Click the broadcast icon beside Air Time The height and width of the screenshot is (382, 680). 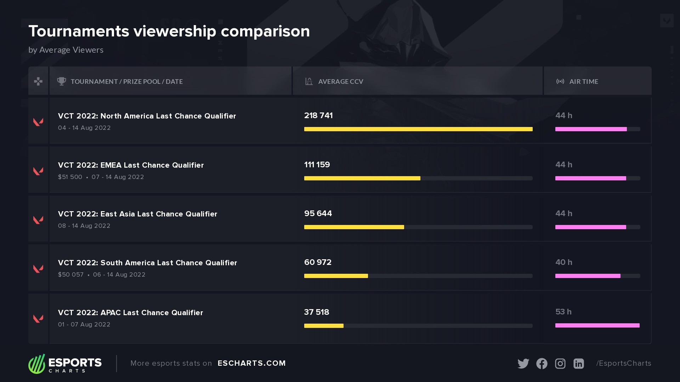click(560, 81)
